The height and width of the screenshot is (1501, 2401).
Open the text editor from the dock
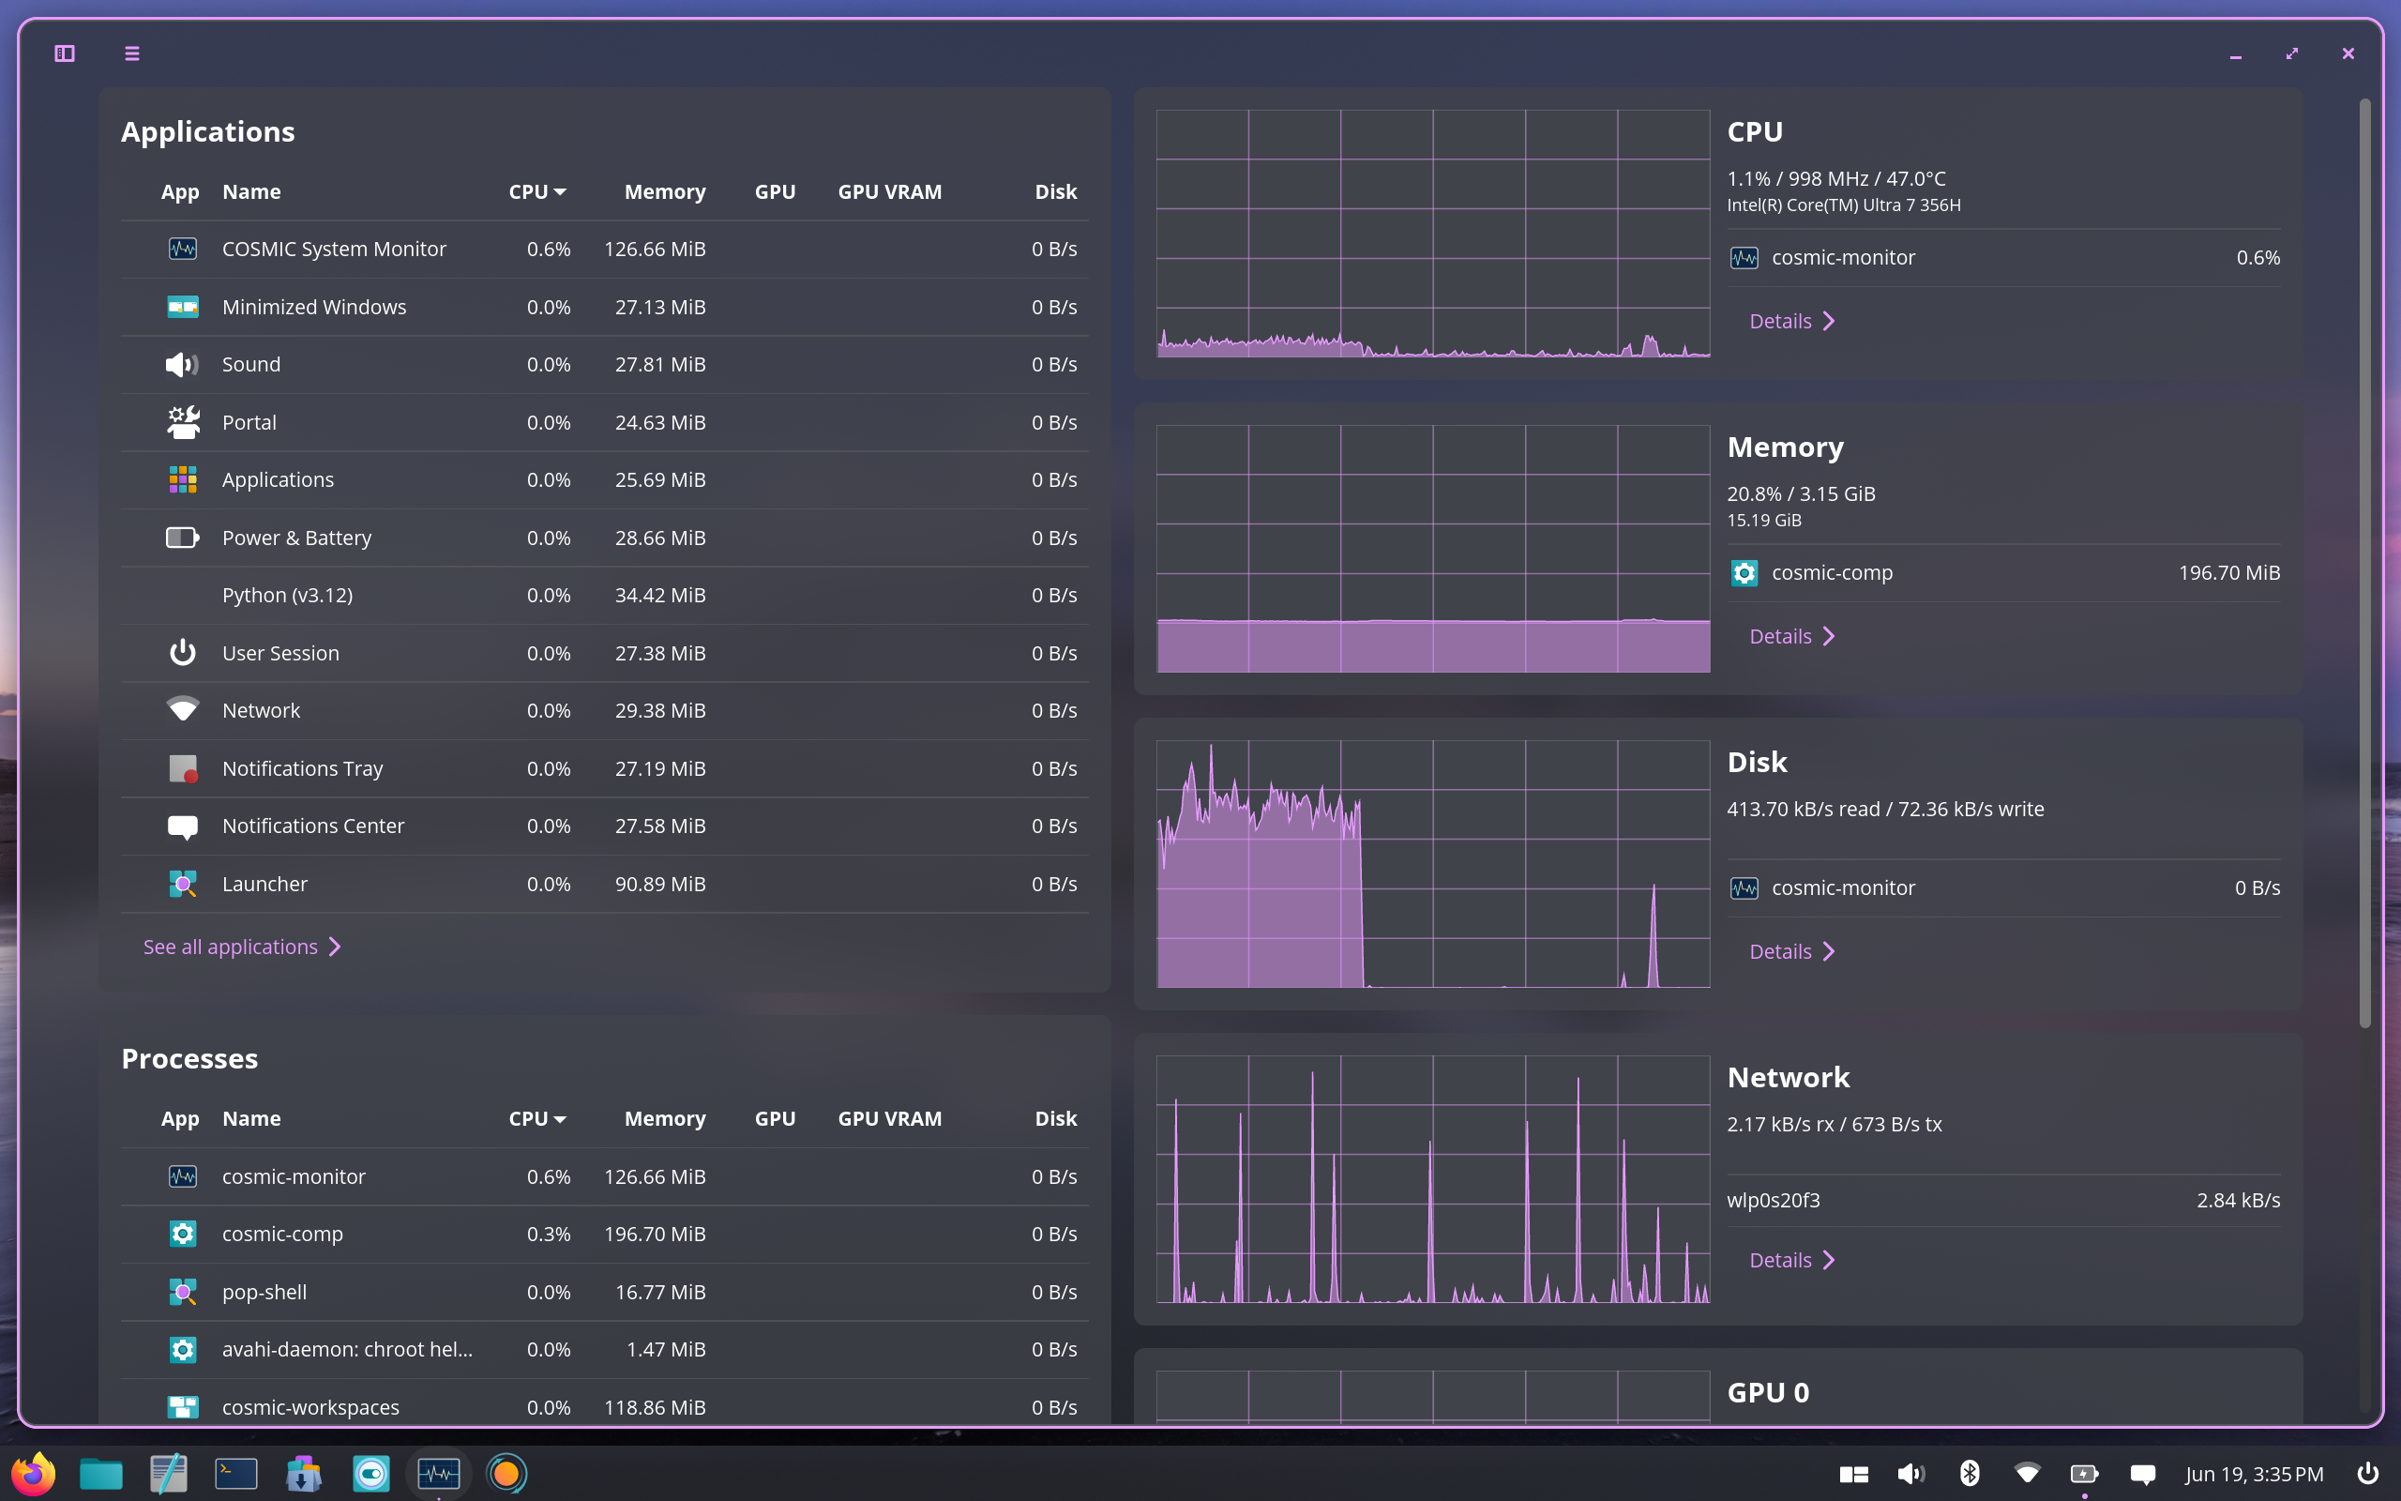point(169,1473)
